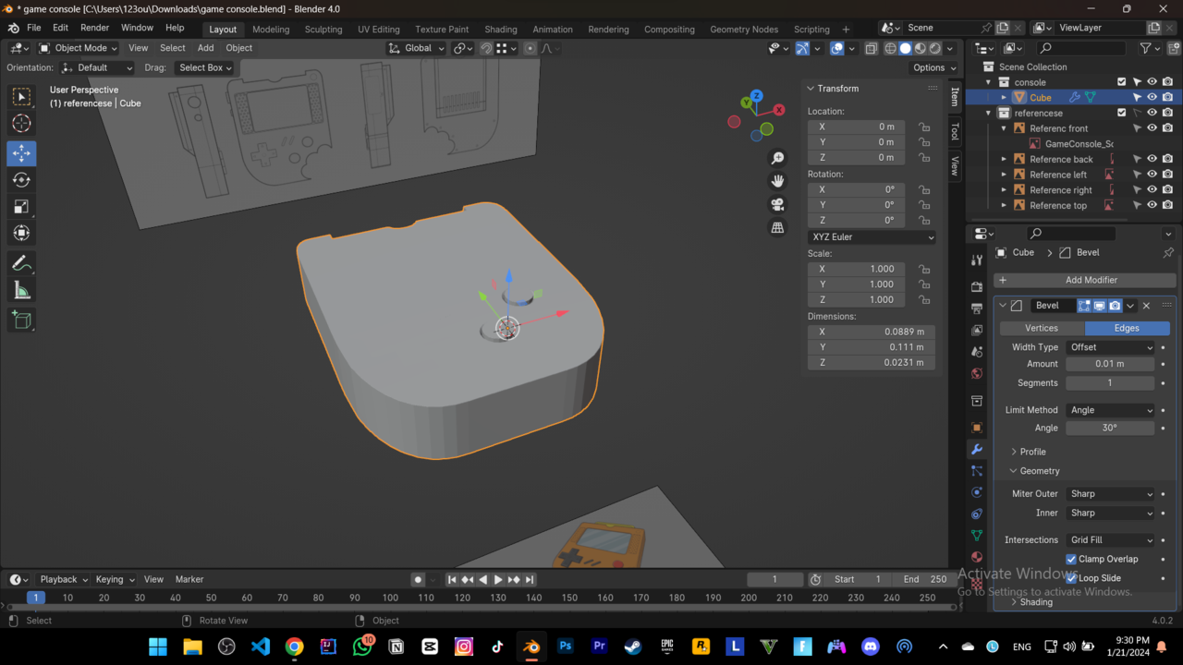The width and height of the screenshot is (1183, 665).
Task: Toggle snapping magnet in the header
Action: pyautogui.click(x=486, y=48)
